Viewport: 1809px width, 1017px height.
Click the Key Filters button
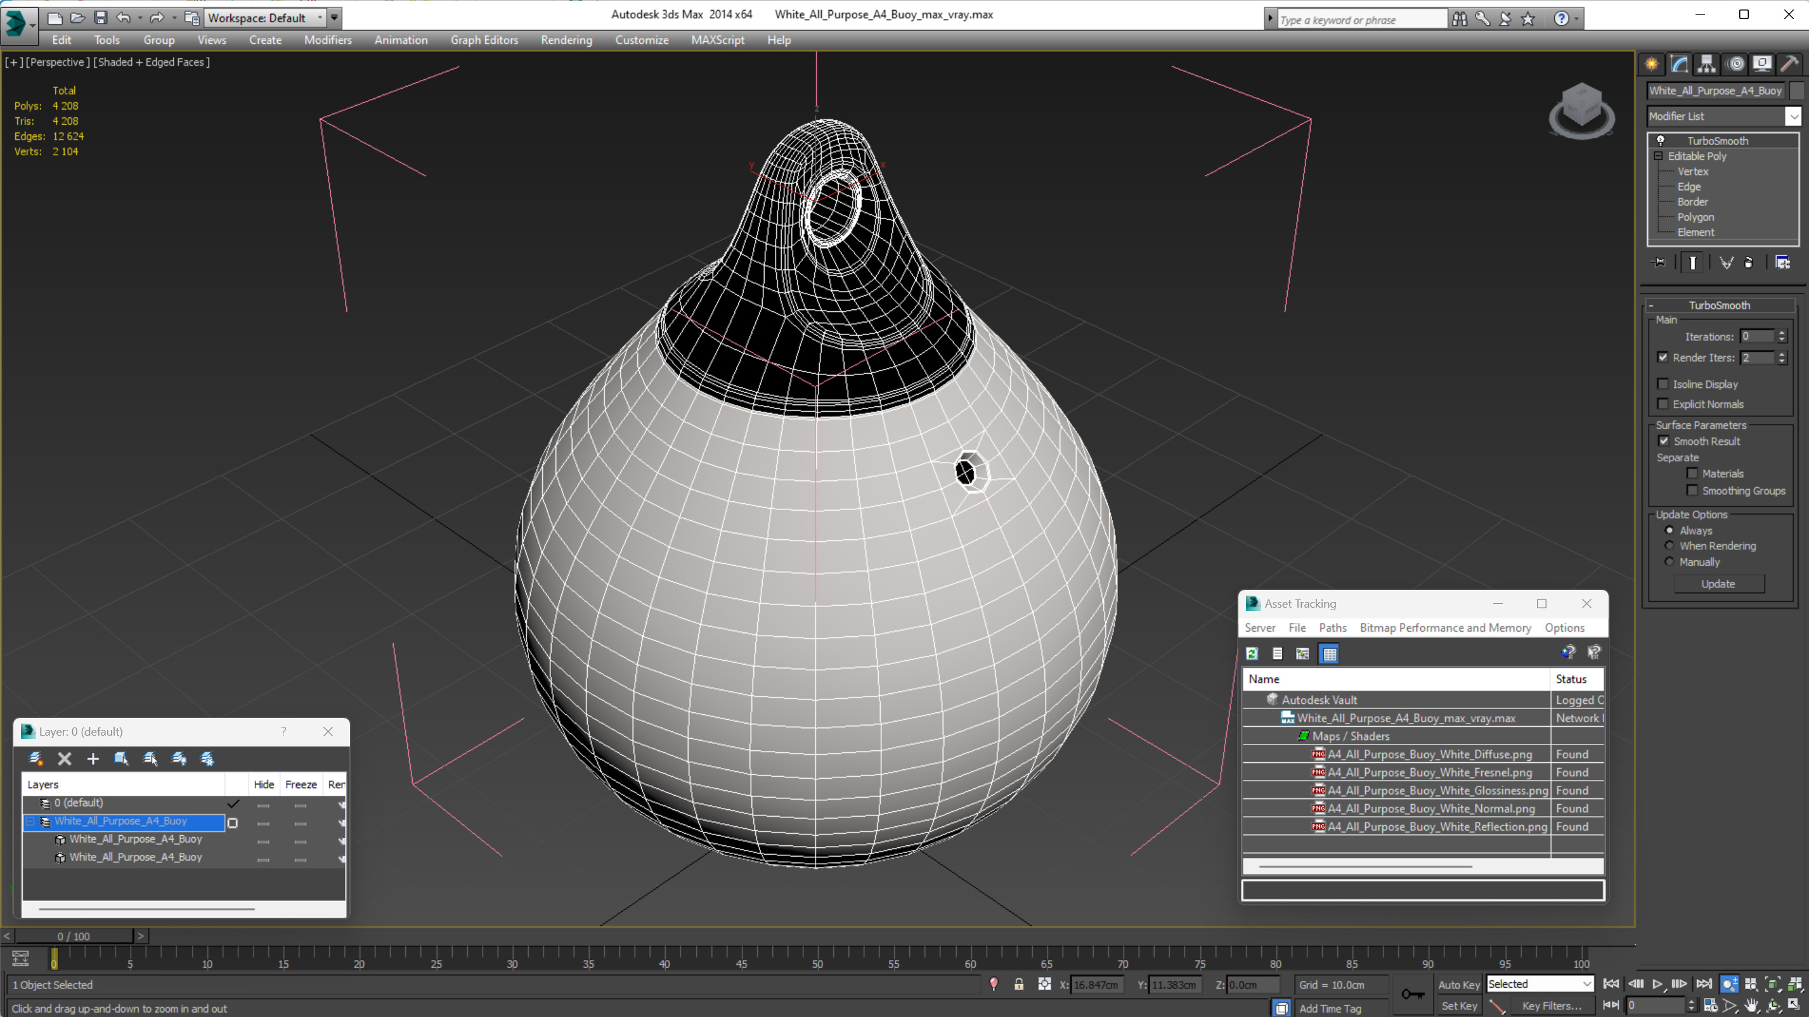pos(1552,1006)
